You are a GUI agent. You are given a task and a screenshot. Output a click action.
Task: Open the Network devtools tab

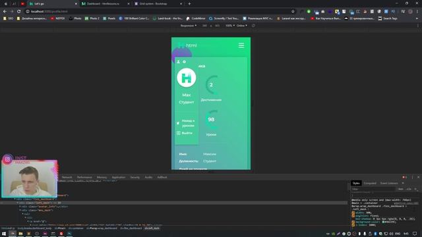click(x=67, y=177)
